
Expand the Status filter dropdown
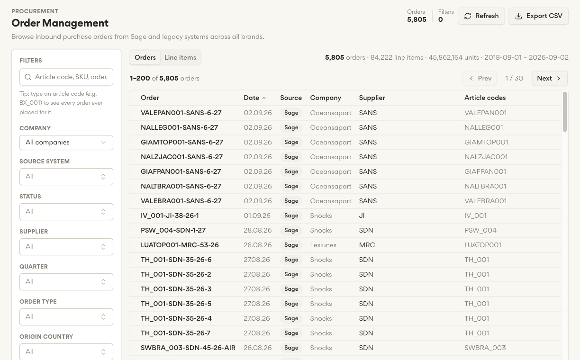pyautogui.click(x=66, y=212)
